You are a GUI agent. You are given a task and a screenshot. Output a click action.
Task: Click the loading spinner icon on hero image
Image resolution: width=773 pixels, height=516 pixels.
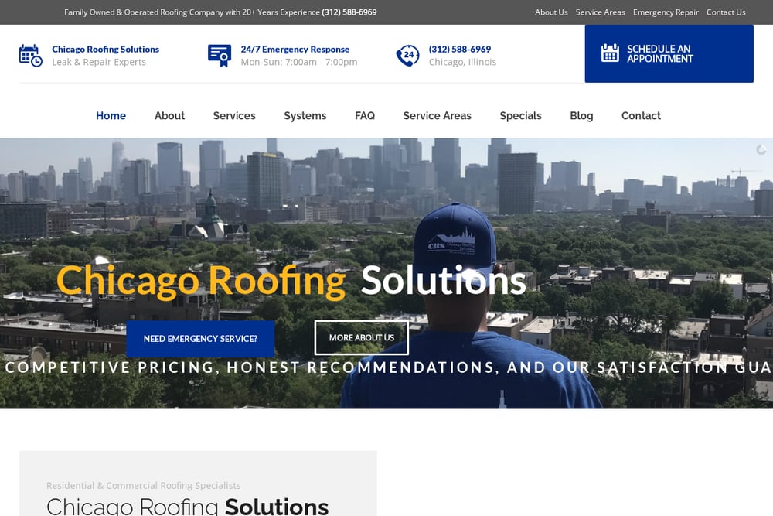[761, 149]
